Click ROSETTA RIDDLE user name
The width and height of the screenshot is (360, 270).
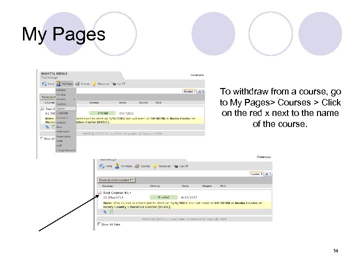tap(54, 73)
